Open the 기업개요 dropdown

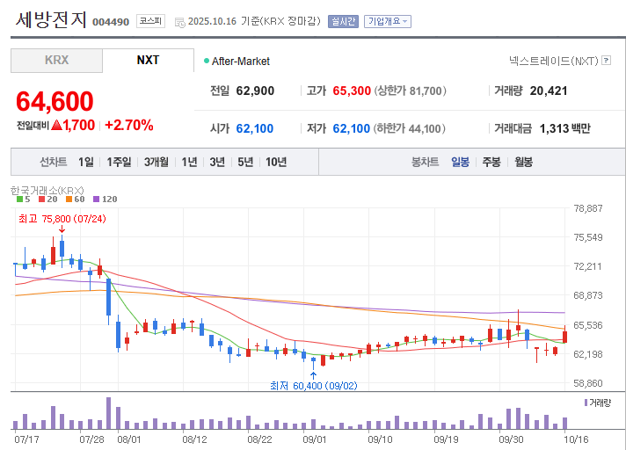click(x=388, y=22)
